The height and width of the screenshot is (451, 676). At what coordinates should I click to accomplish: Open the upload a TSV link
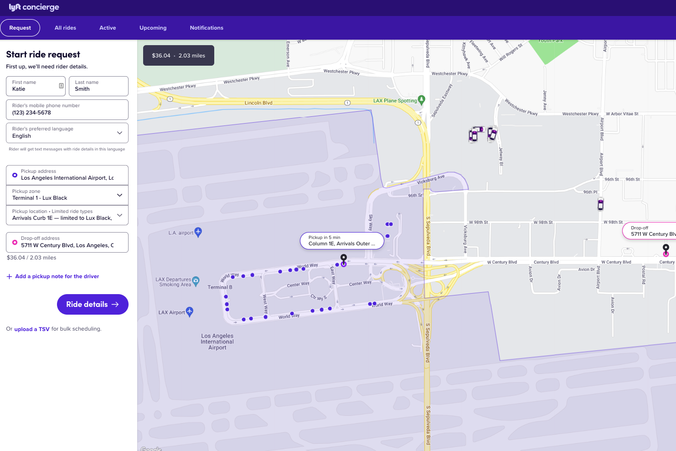[x=32, y=329]
